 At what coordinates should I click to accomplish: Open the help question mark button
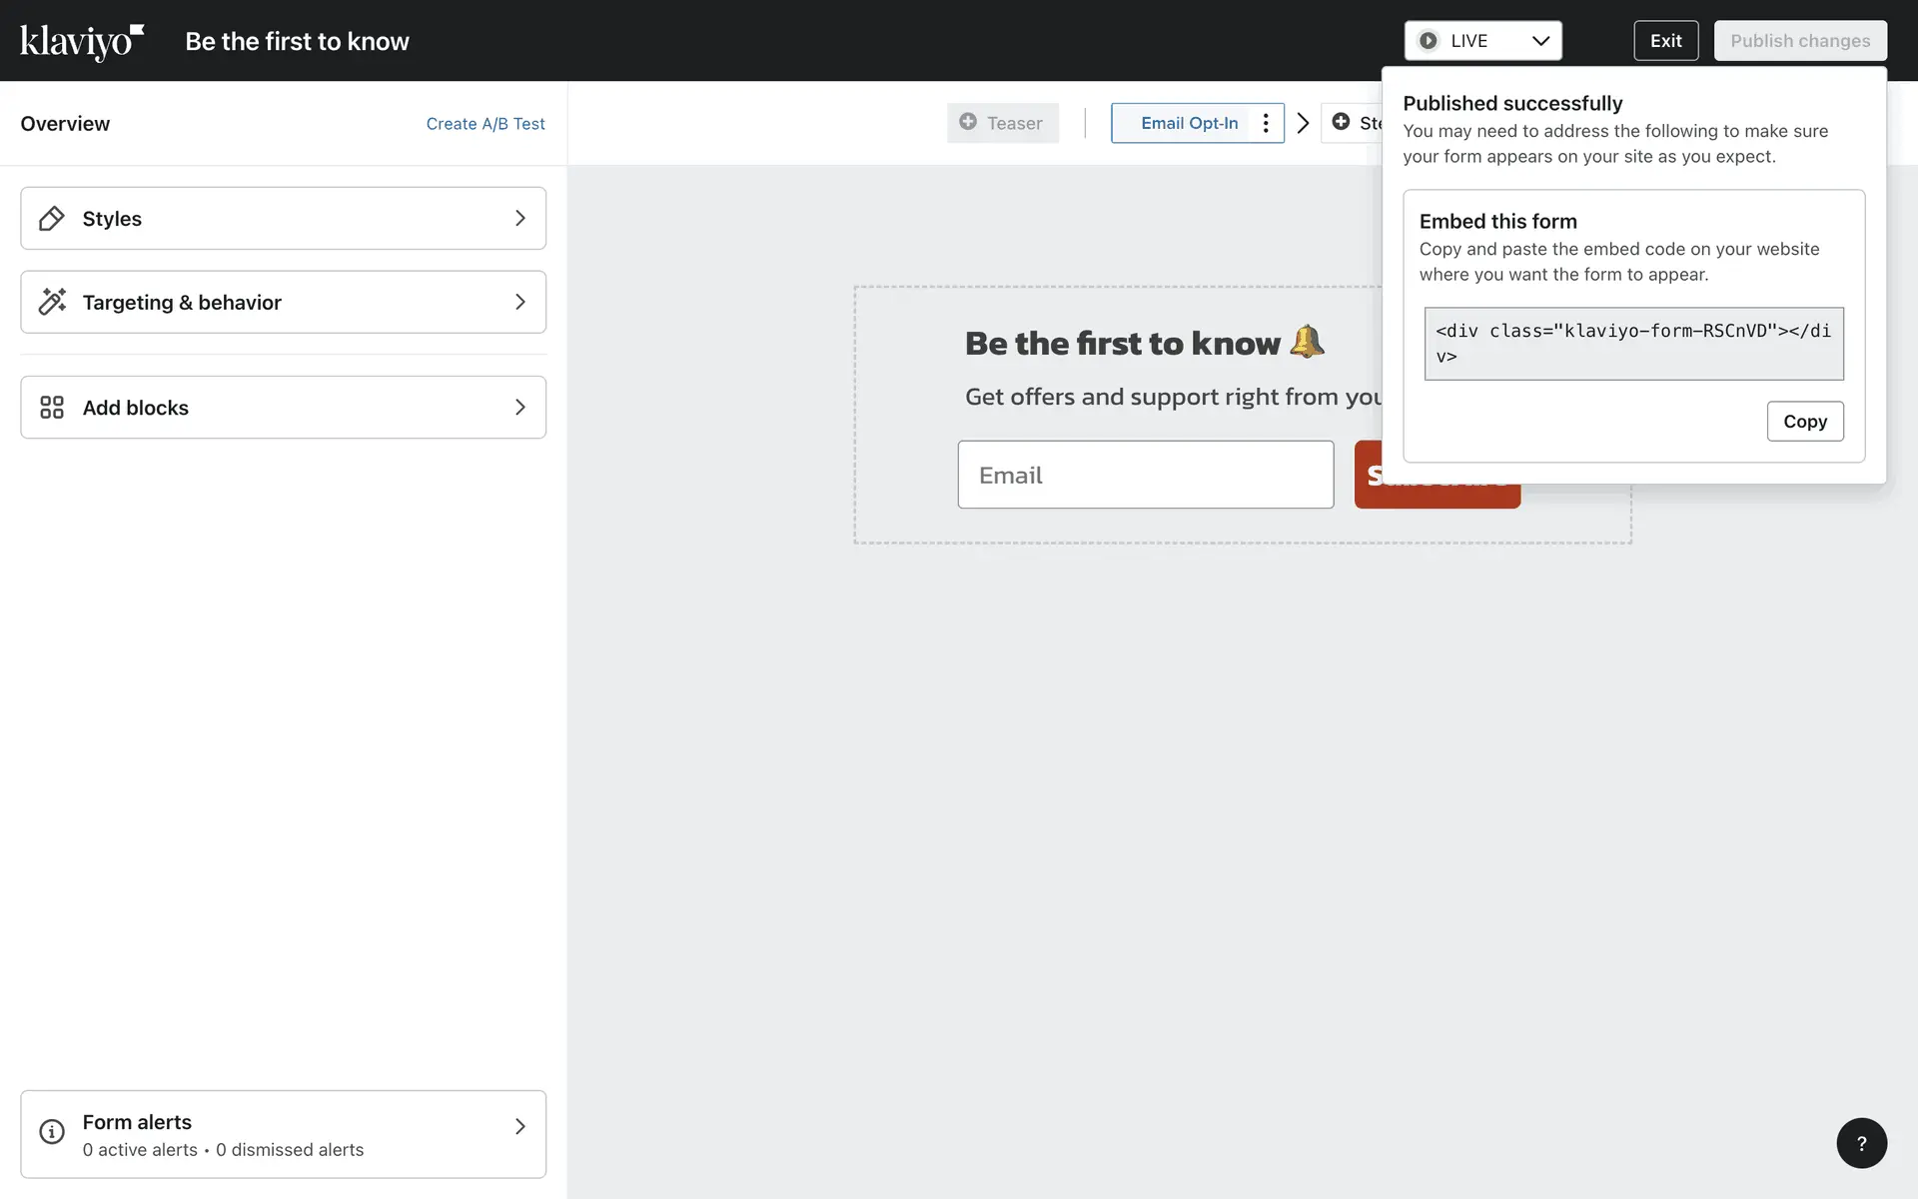tap(1861, 1143)
